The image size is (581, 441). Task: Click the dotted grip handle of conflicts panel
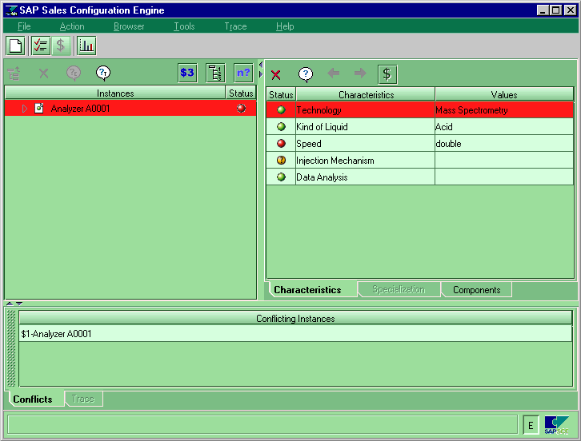pyautogui.click(x=11, y=348)
